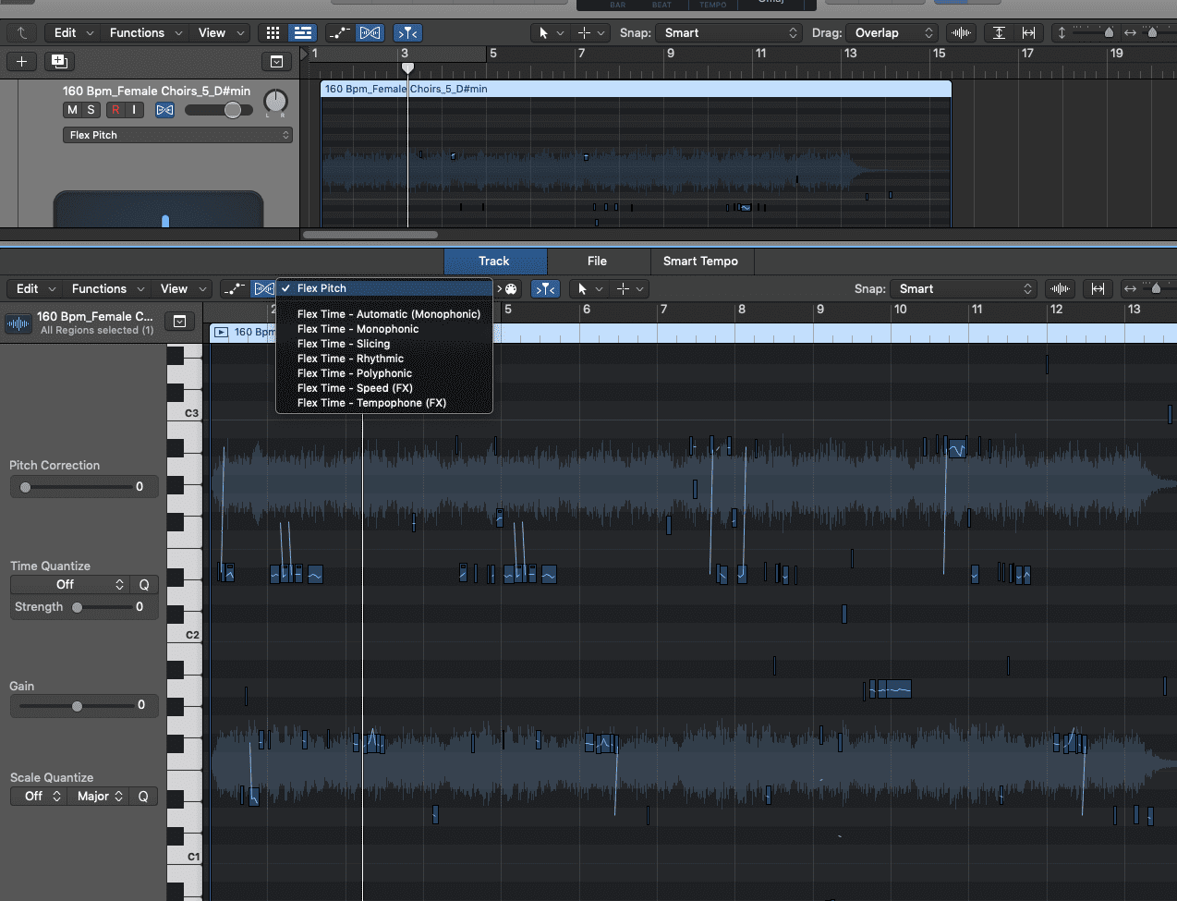Choose Flex Time - Speed (FX)
Viewport: 1177px width, 901px height.
click(384, 388)
